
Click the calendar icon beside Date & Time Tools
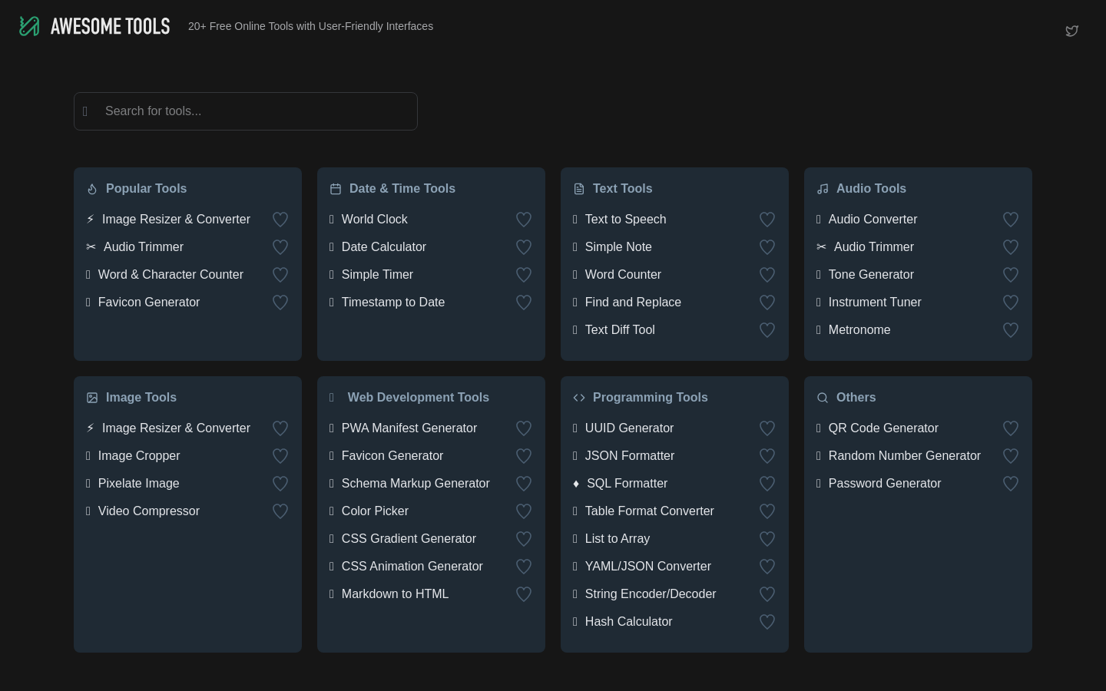336,189
